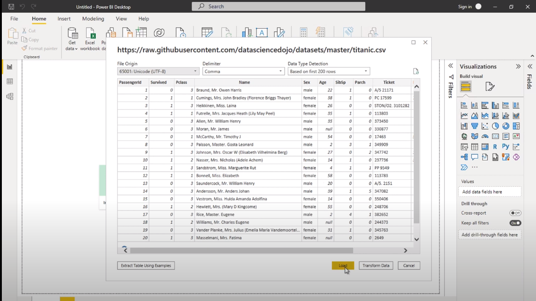536x301 pixels.
Task: Collapse the ribbon with the chevron
Action: coord(532,55)
